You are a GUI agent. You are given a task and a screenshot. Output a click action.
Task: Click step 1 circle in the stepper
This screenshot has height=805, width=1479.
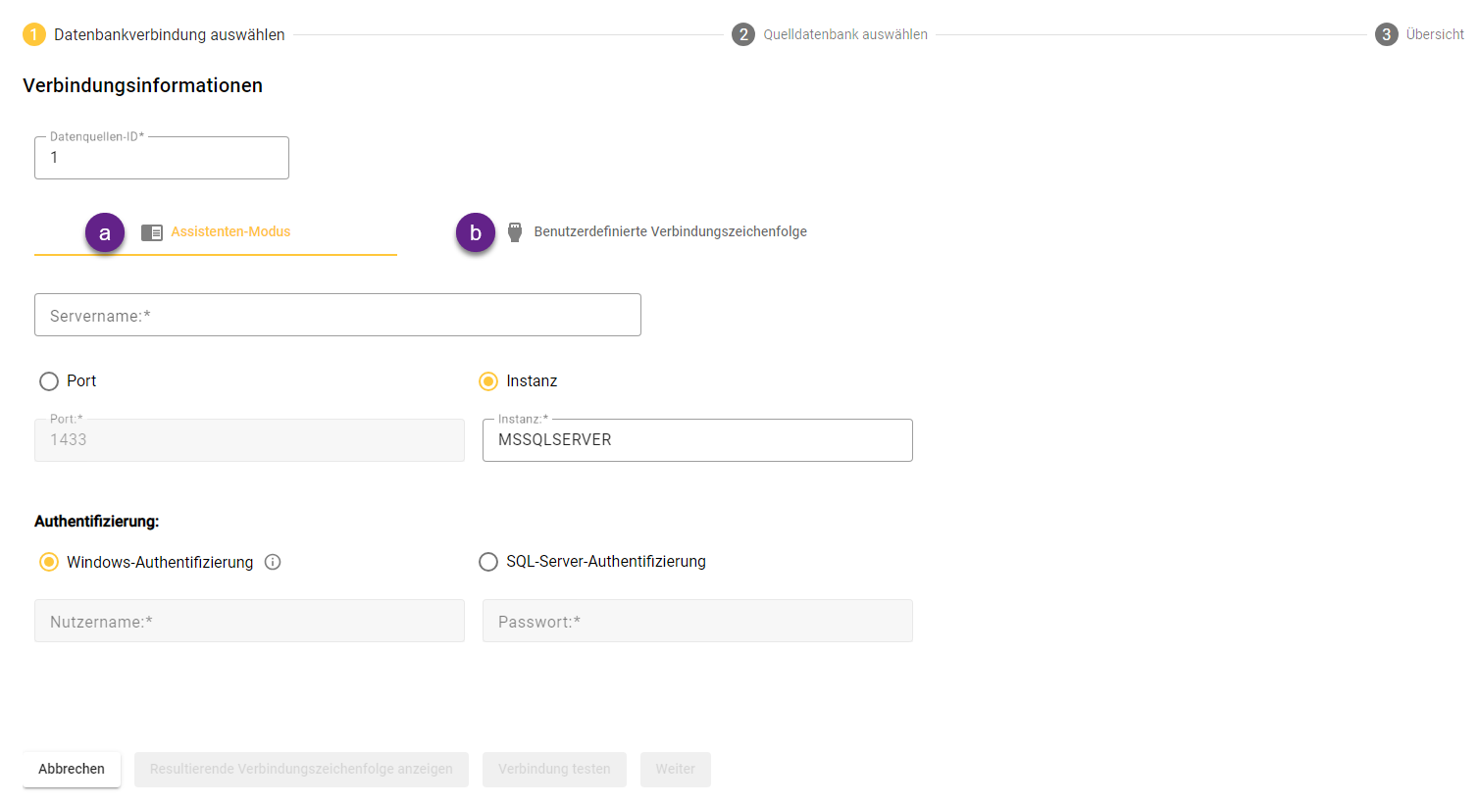tap(34, 34)
